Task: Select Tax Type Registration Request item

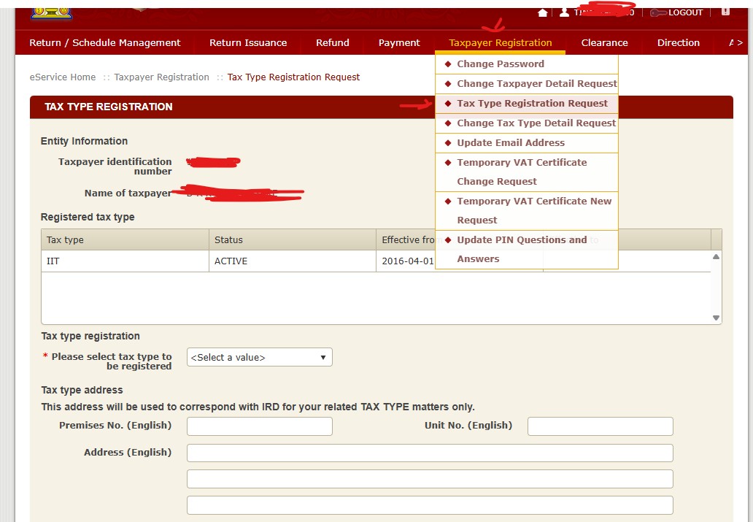Action: 532,104
